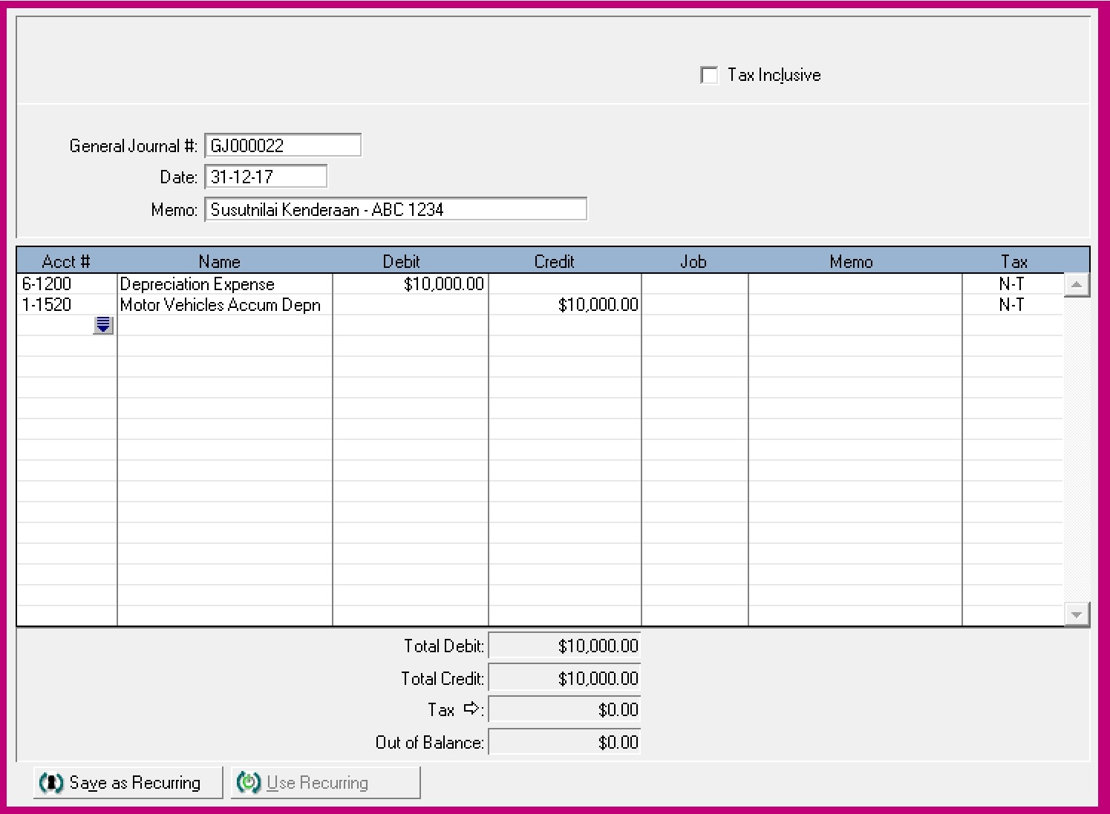This screenshot has width=1110, height=814.
Task: Click the Job column header
Action: pos(693,261)
